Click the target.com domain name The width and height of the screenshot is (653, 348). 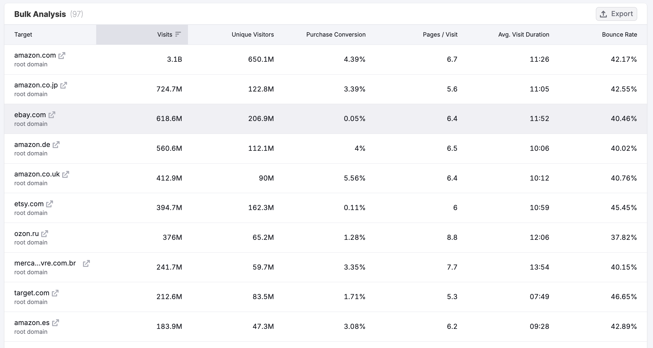pos(32,293)
